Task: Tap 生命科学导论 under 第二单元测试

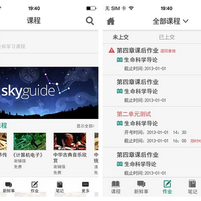Action: 141,123
